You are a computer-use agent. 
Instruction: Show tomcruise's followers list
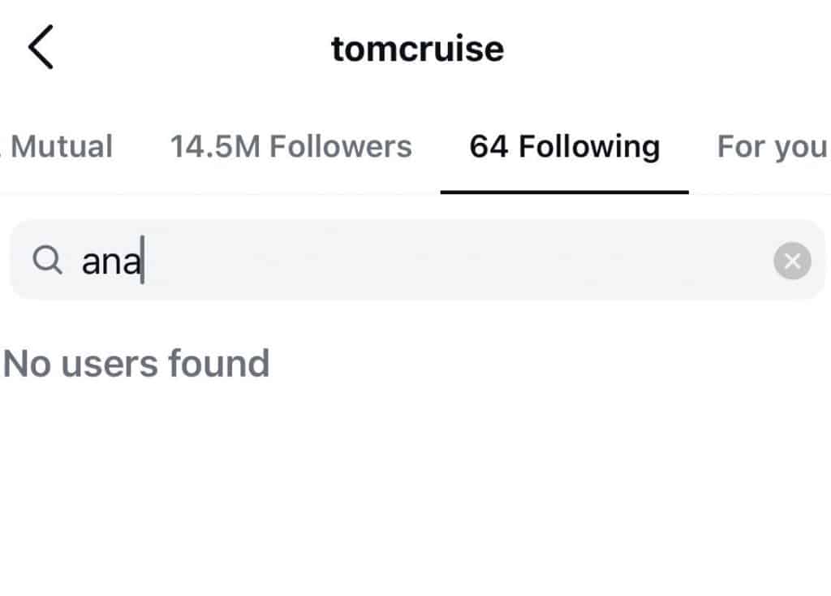pyautogui.click(x=291, y=147)
